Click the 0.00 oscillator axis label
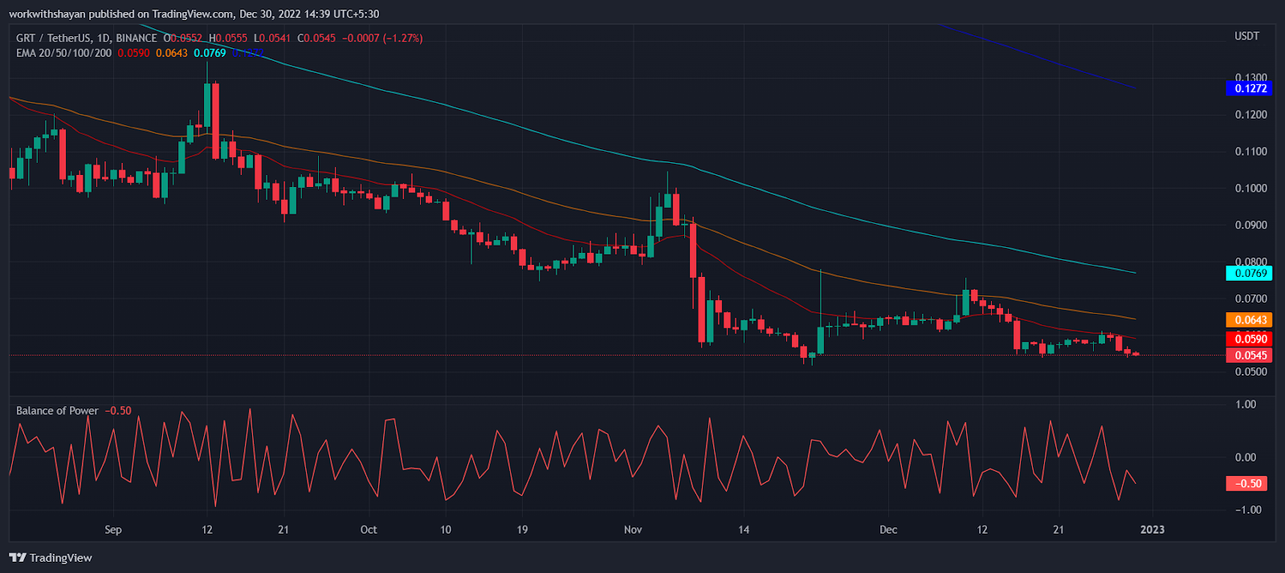1285x573 pixels. [1246, 457]
